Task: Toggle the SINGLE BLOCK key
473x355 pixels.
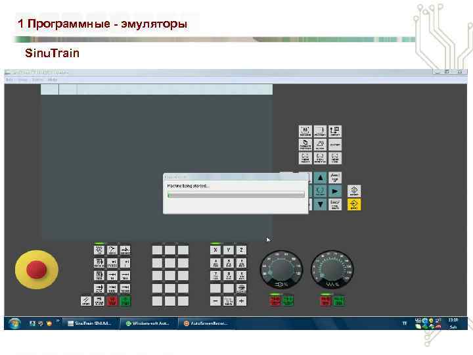Action: [99, 301]
